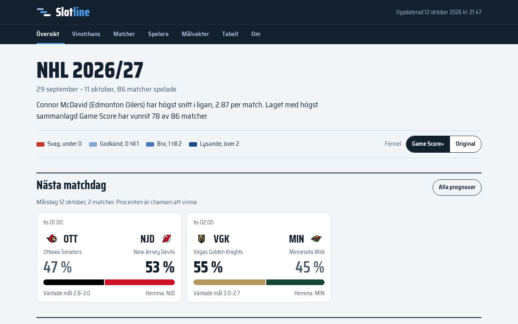This screenshot has height=324, width=518.
Task: Click the 'tis 01.00' match time
Action: tap(53, 222)
